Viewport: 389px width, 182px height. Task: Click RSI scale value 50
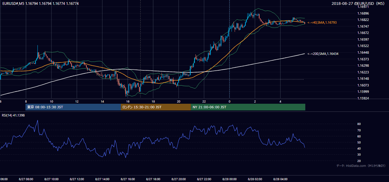tap(359, 142)
